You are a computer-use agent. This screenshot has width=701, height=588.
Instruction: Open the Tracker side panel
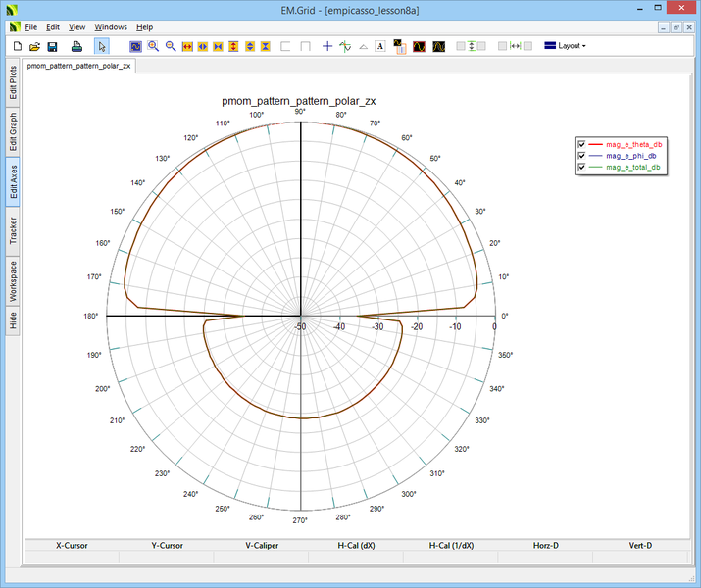pos(13,230)
